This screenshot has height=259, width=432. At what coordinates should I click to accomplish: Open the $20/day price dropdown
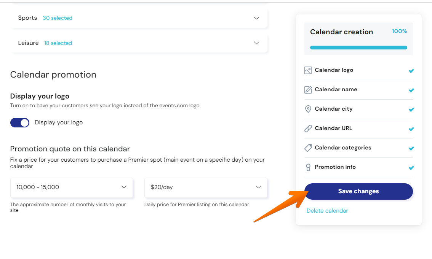click(206, 187)
